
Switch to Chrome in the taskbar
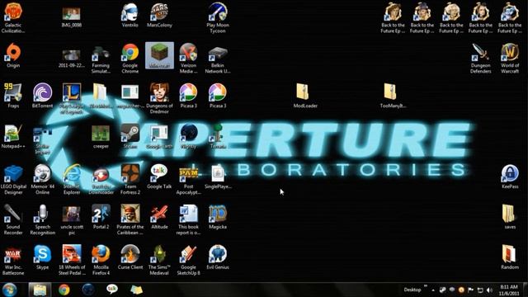[x=64, y=290]
